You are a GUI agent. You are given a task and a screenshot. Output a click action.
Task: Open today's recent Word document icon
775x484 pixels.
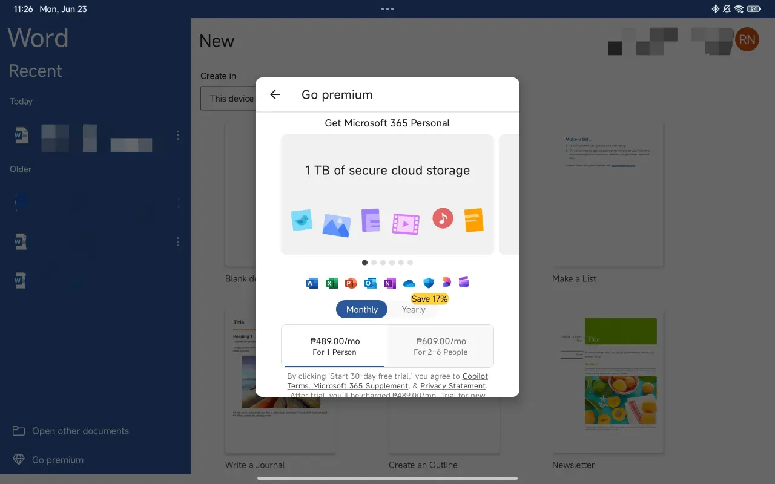point(21,136)
